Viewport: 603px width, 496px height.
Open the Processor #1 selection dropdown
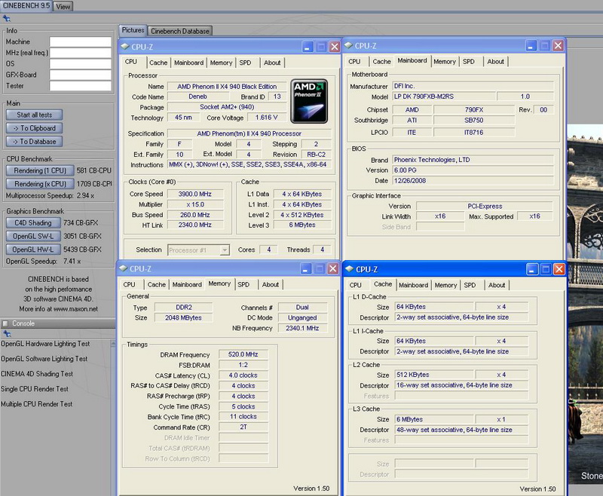pyautogui.click(x=198, y=250)
